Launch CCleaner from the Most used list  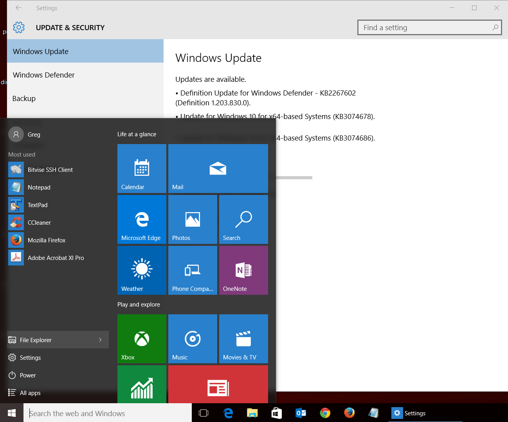[x=39, y=222]
